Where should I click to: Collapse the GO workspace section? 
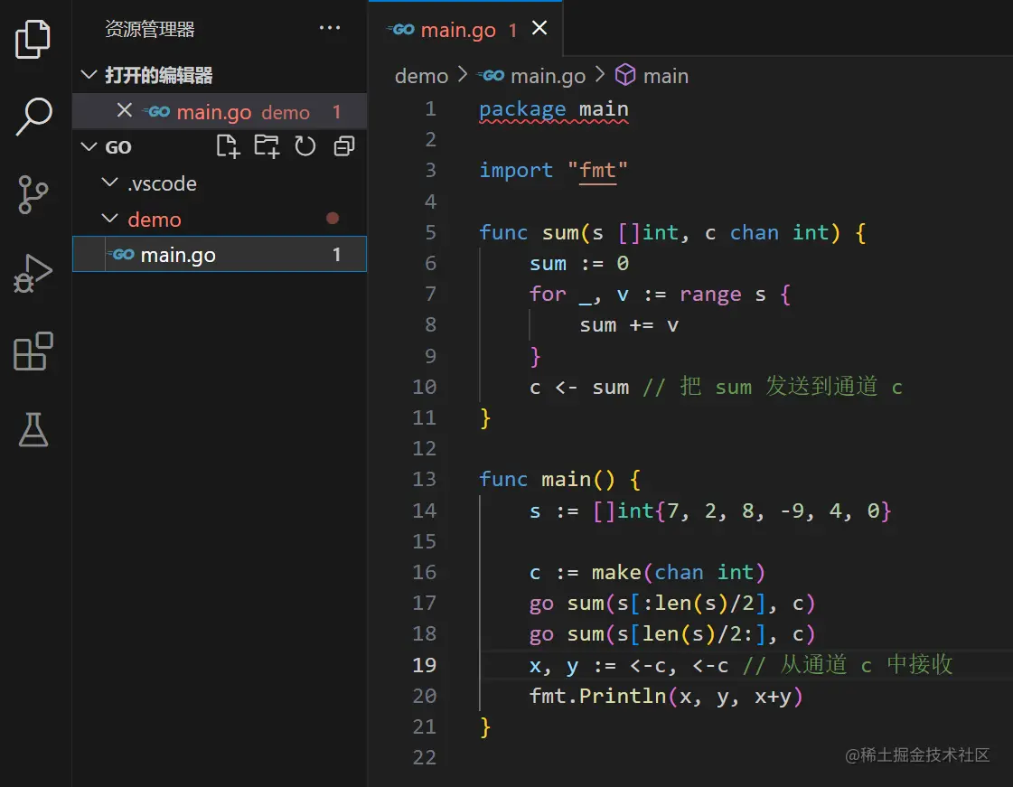(x=89, y=146)
